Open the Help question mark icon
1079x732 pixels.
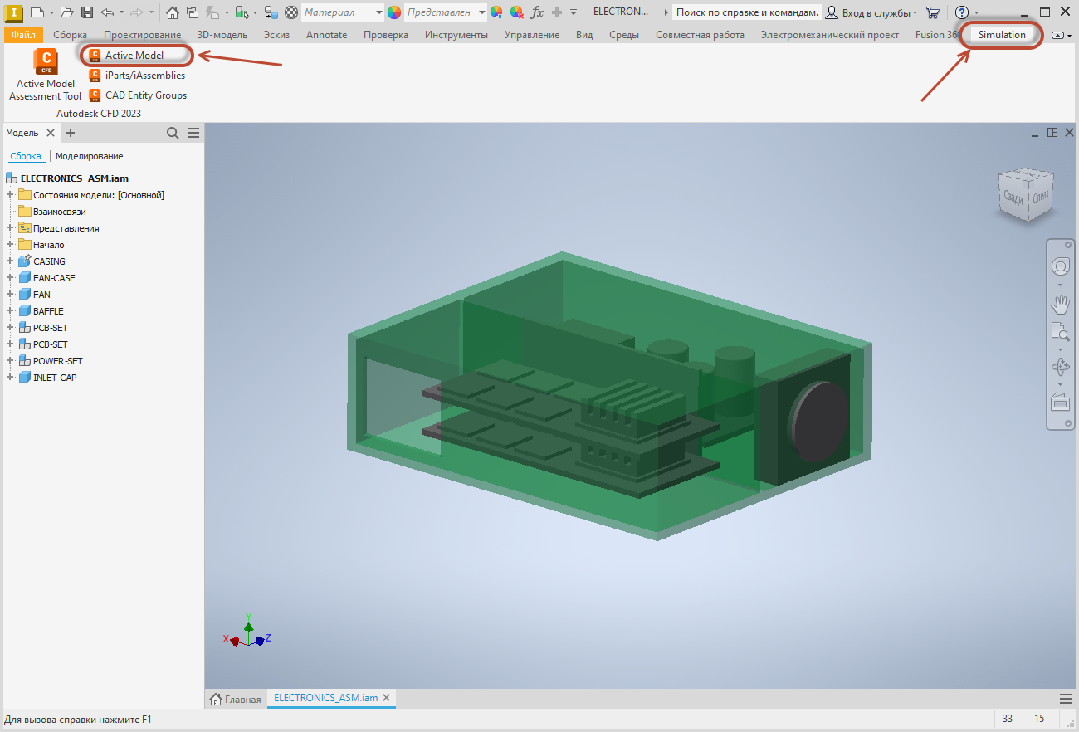coord(962,12)
